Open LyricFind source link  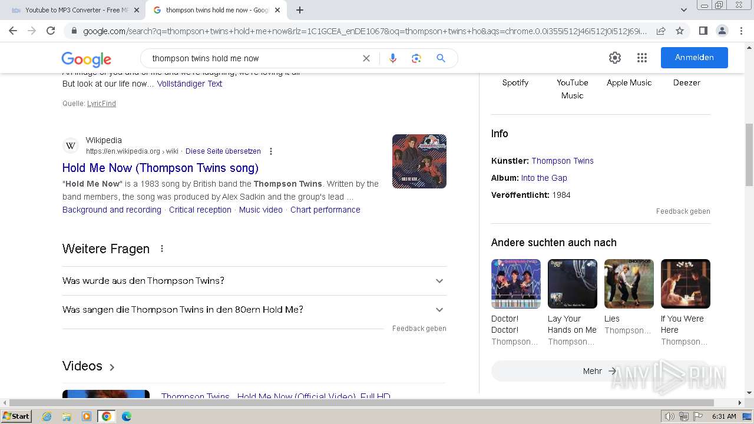101,104
